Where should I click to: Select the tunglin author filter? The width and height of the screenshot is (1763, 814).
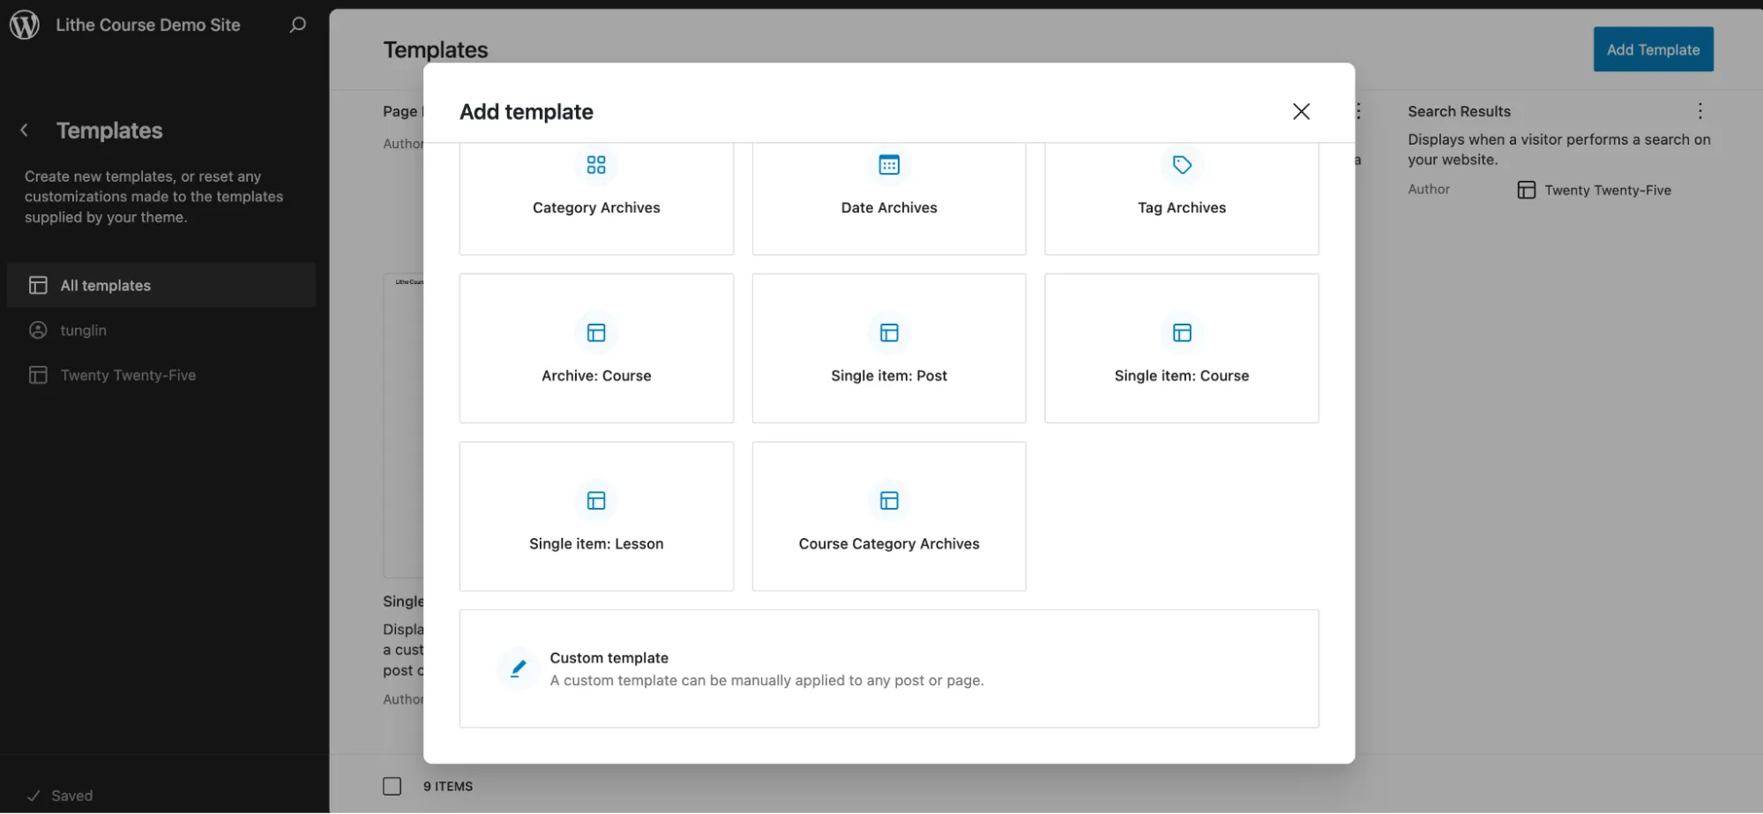click(x=81, y=330)
